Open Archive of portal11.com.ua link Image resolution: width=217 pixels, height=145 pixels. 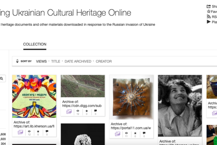coord(131,126)
